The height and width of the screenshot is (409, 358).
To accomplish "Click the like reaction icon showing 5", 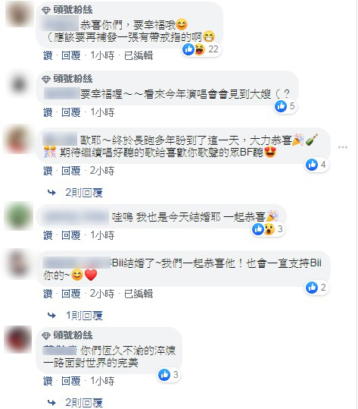I will (281, 106).
